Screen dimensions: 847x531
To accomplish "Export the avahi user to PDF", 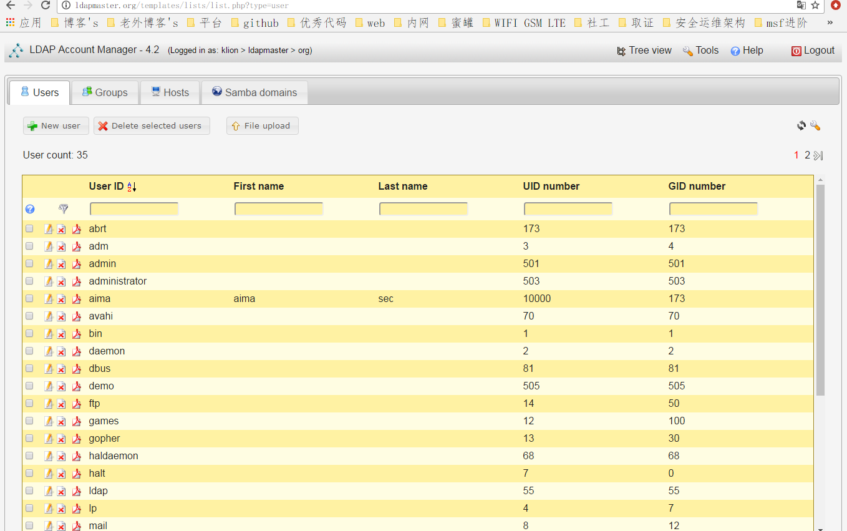I will [77, 316].
